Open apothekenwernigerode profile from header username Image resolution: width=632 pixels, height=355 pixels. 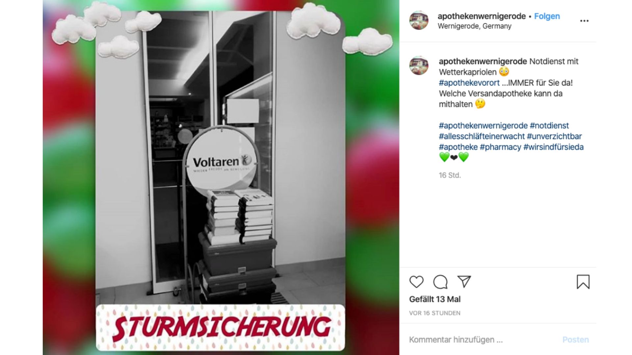pos(482,16)
